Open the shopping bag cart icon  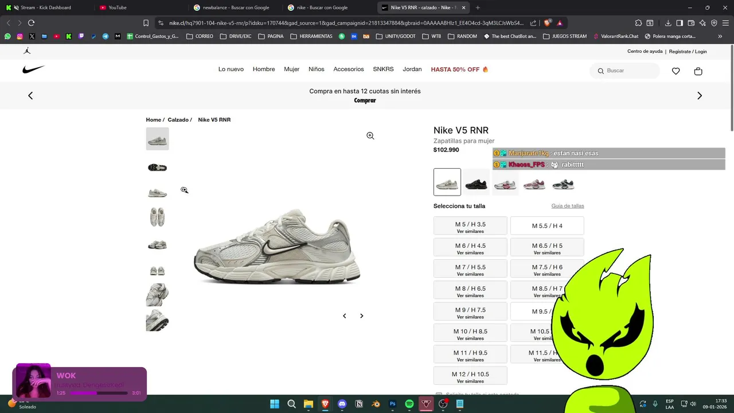[x=698, y=71]
